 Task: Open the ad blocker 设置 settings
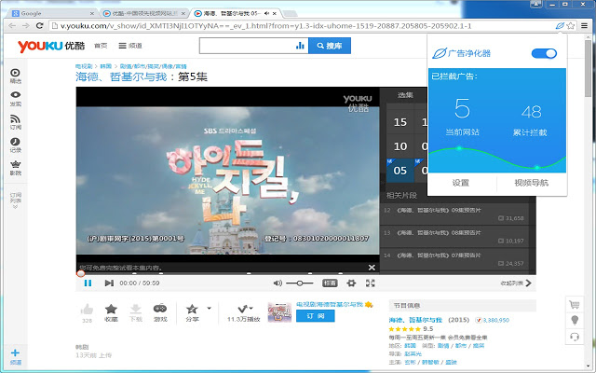461,183
